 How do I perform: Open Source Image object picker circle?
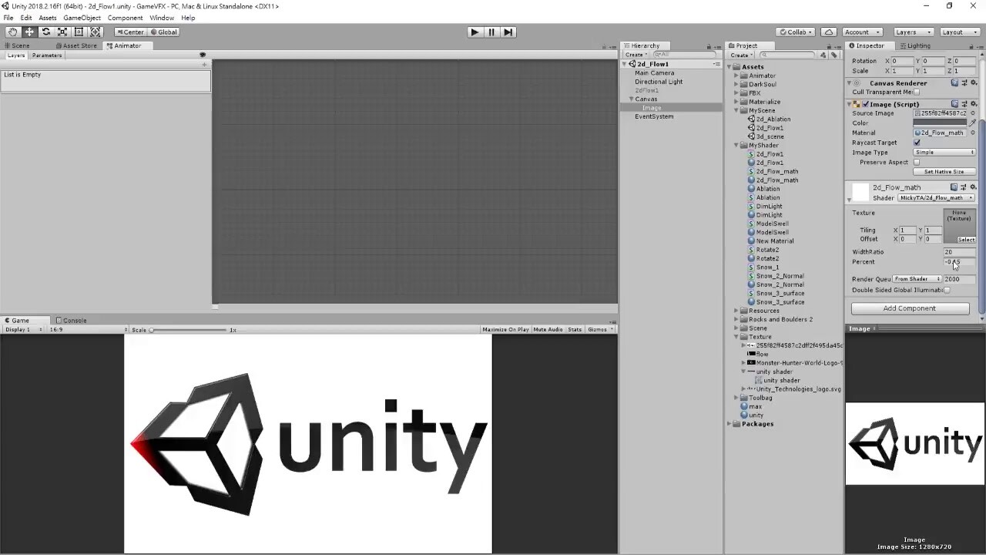pyautogui.click(x=973, y=113)
